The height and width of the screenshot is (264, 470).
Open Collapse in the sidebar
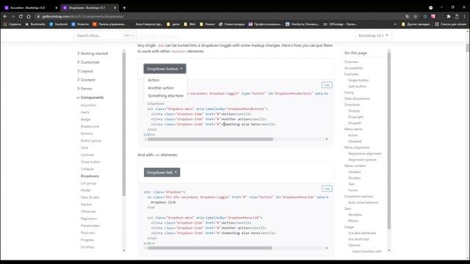click(87, 169)
